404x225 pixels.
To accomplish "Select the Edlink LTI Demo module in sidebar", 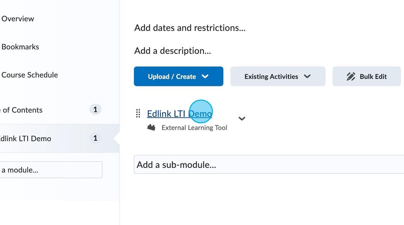I will (26, 138).
